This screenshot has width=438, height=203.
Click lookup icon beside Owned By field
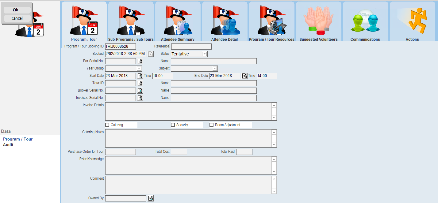(x=151, y=198)
